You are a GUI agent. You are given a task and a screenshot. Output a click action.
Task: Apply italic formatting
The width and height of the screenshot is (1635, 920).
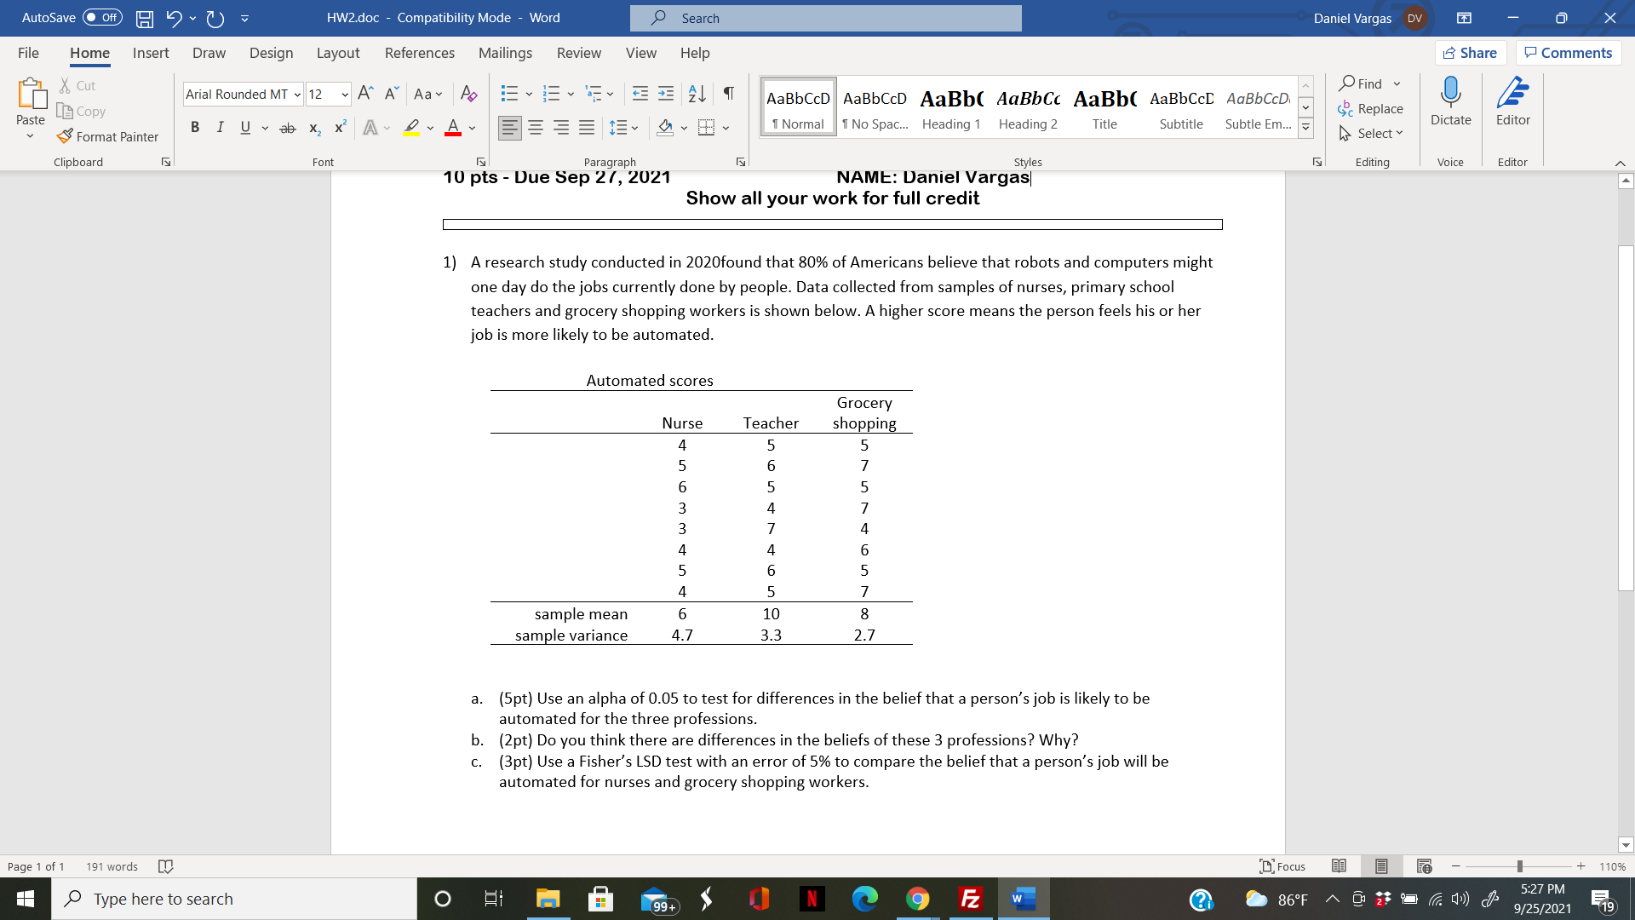(x=220, y=127)
